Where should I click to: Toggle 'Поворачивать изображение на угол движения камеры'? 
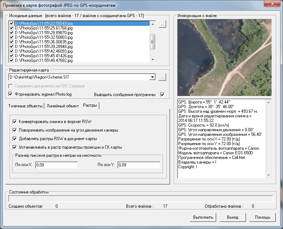15,130
